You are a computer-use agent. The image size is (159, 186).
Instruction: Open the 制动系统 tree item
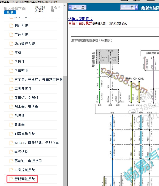point(21,25)
